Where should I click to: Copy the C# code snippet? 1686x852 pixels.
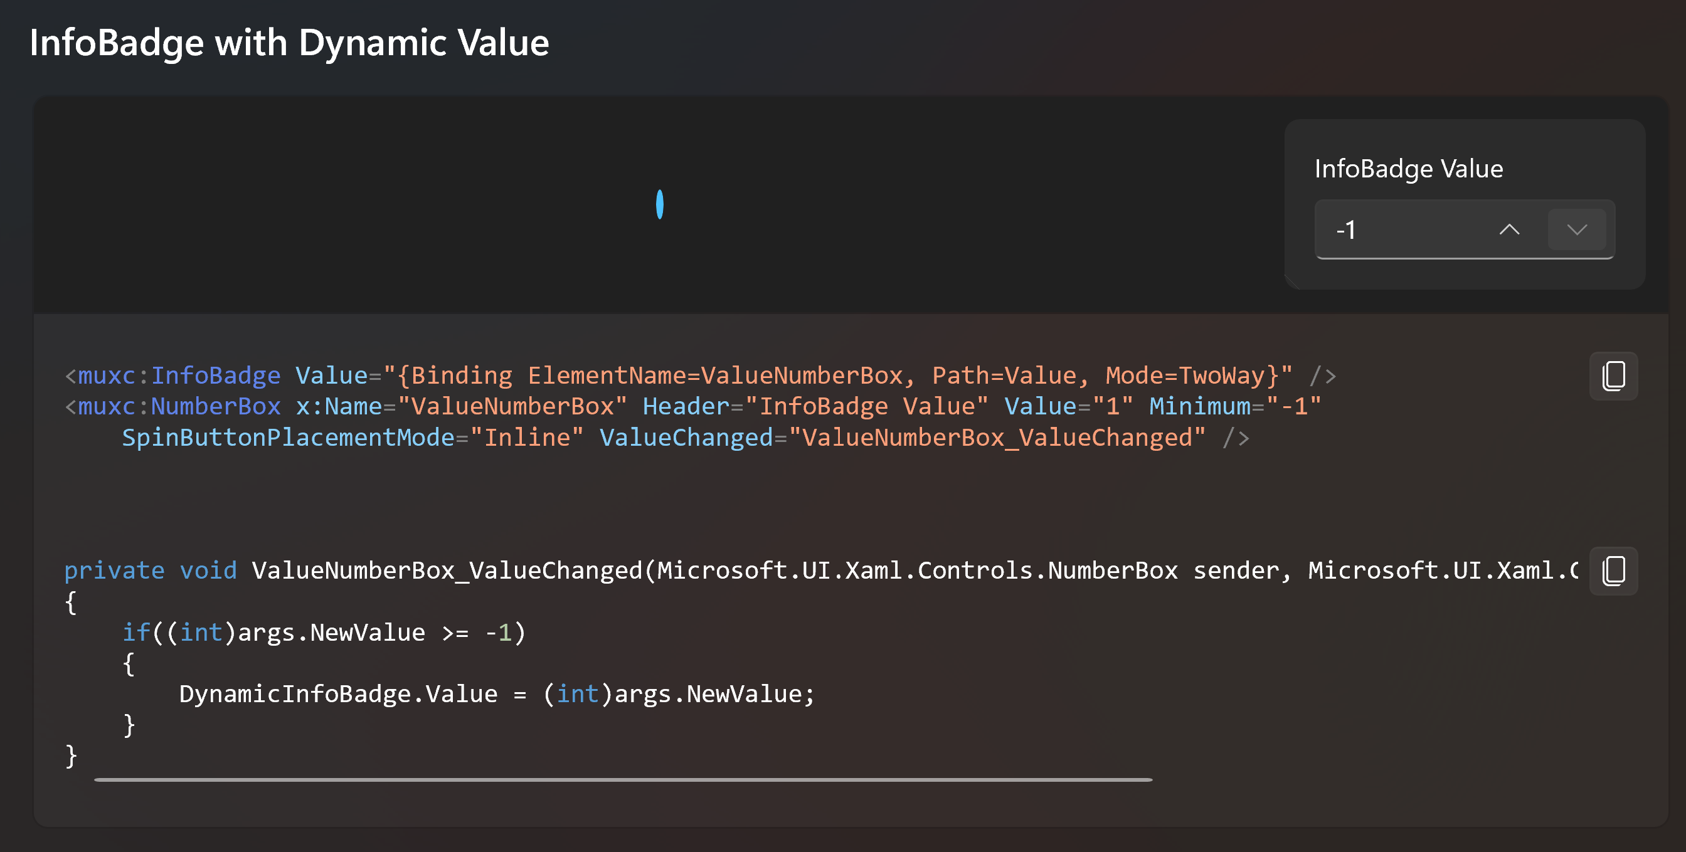pyautogui.click(x=1613, y=570)
